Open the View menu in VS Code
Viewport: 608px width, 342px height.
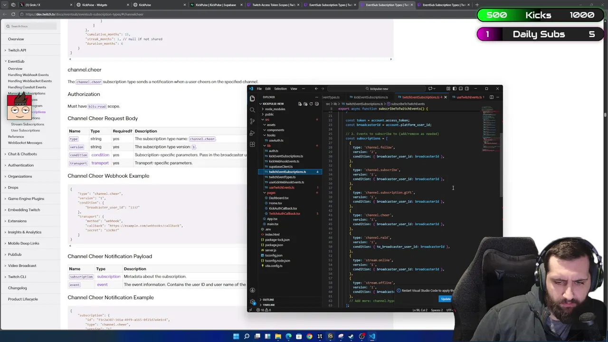(x=294, y=89)
